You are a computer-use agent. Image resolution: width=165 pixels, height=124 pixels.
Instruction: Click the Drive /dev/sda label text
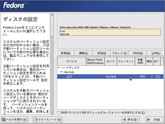point(95,27)
